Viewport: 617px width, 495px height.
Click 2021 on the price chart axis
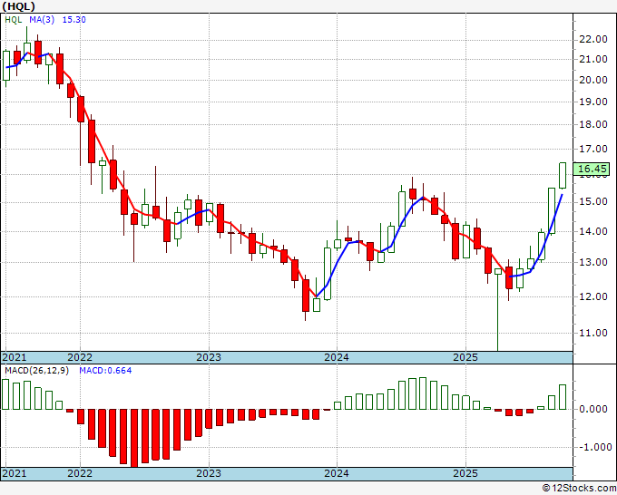(15, 357)
